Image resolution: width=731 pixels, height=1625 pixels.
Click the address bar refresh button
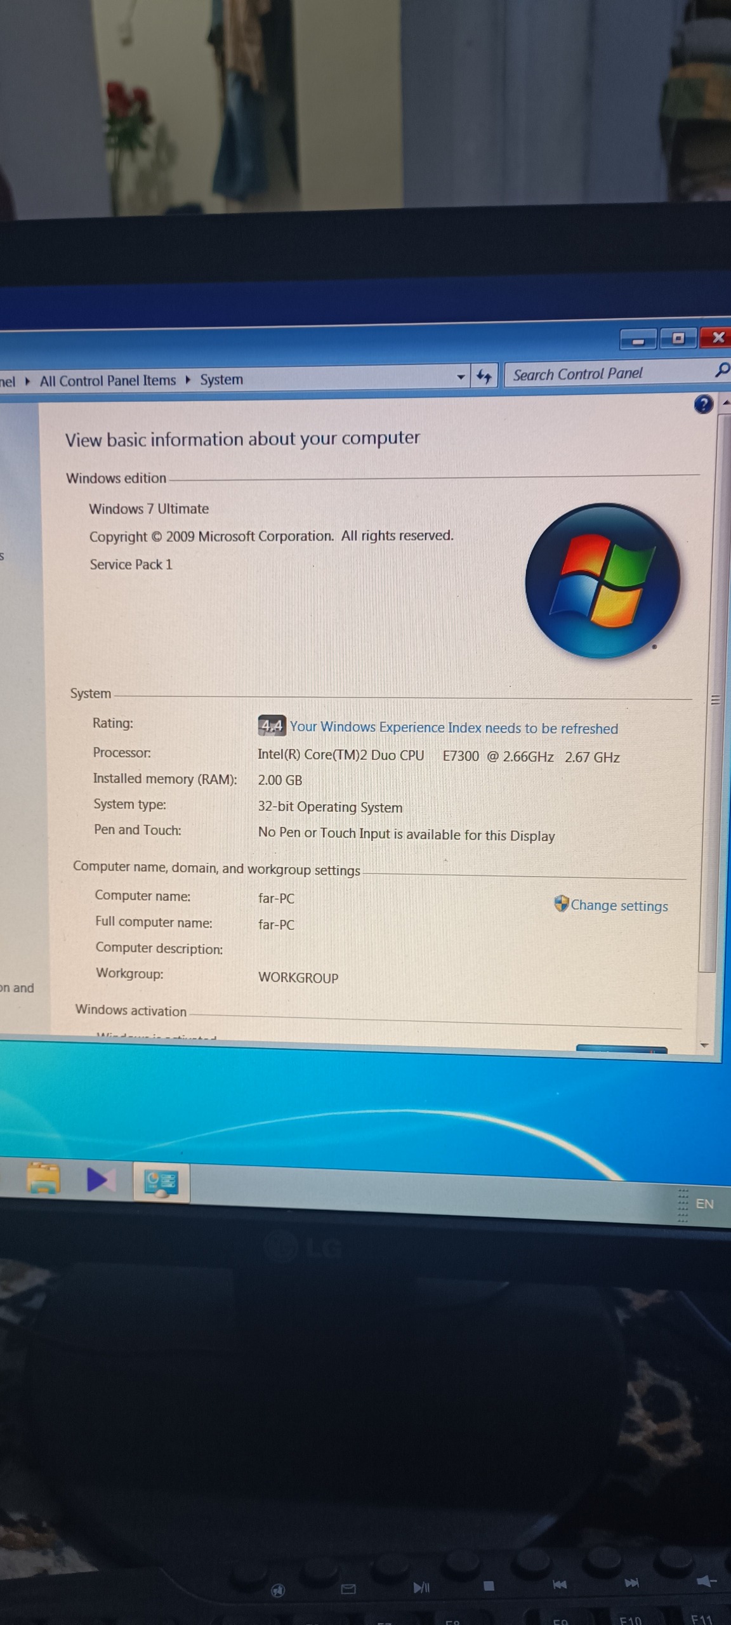tap(484, 376)
